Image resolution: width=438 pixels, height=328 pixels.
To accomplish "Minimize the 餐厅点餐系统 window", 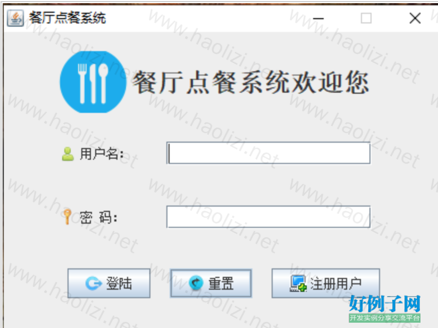I will (x=318, y=19).
